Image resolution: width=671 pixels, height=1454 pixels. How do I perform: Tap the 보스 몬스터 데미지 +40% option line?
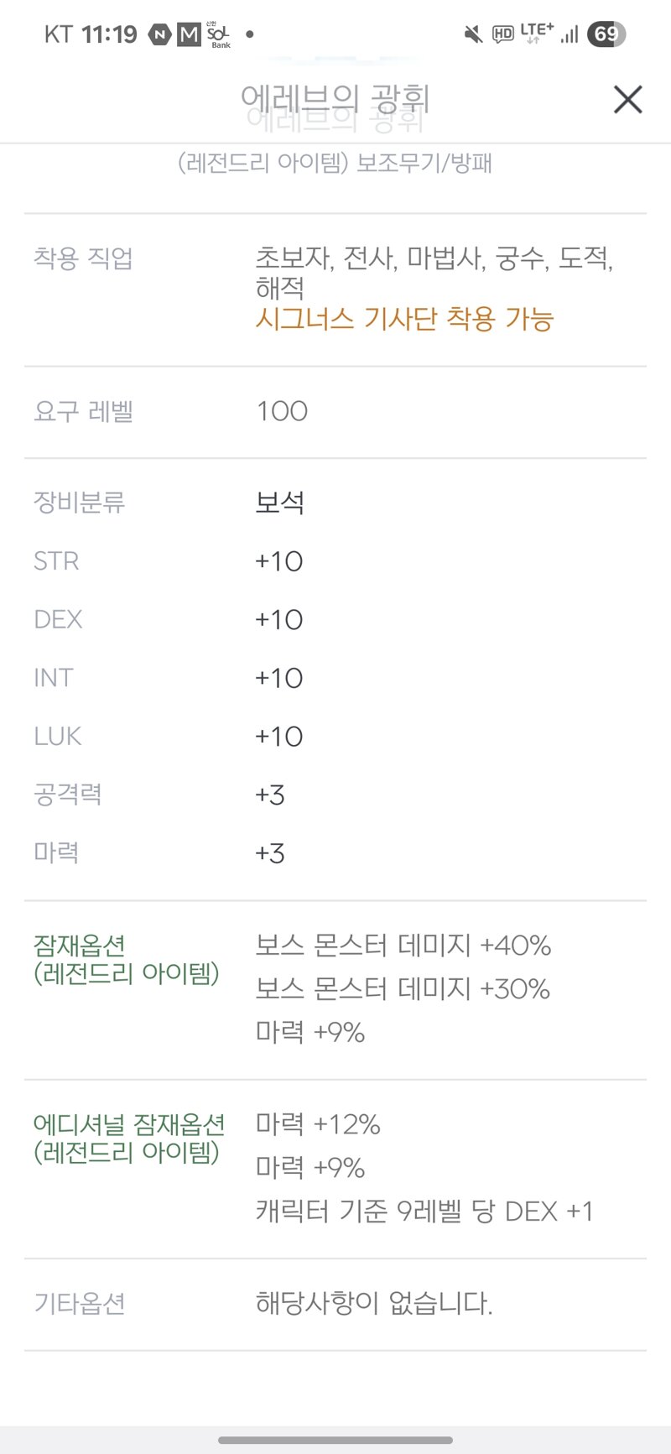click(403, 946)
